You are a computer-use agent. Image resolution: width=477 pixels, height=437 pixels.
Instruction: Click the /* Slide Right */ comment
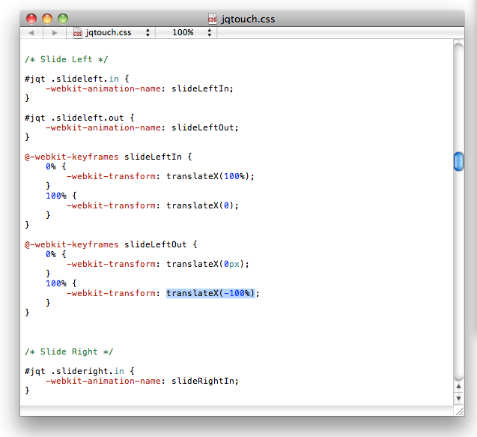point(69,352)
